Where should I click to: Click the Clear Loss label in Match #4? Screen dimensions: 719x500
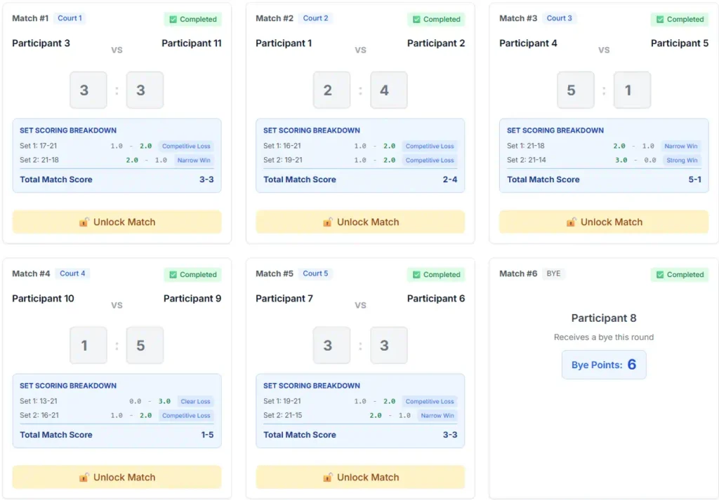[x=194, y=402]
